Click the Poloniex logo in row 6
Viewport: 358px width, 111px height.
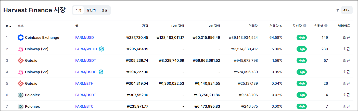[x=21, y=95]
